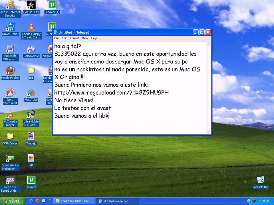
Task: Click the third quick launch icon
Action: point(43,201)
